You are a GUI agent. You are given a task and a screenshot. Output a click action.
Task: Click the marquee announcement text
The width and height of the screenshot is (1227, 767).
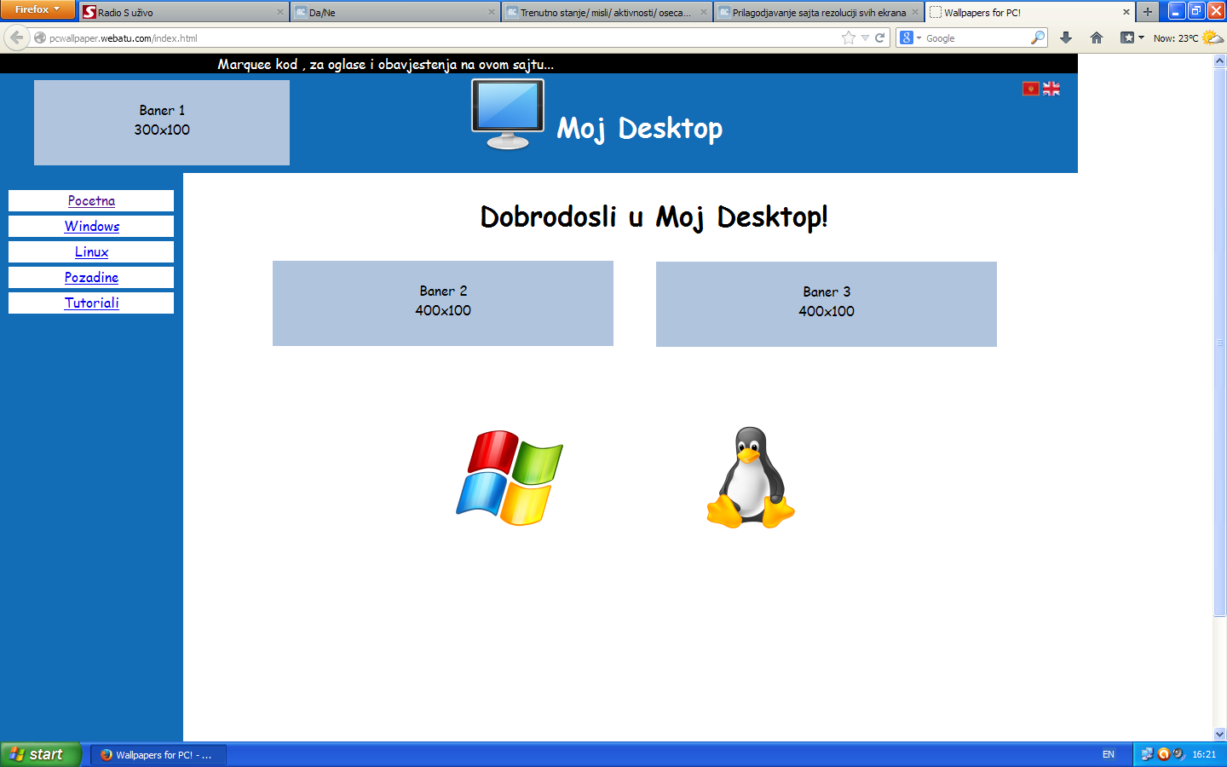pyautogui.click(x=385, y=65)
